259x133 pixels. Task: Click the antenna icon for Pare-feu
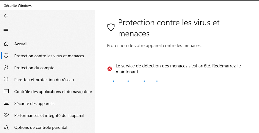point(6,80)
